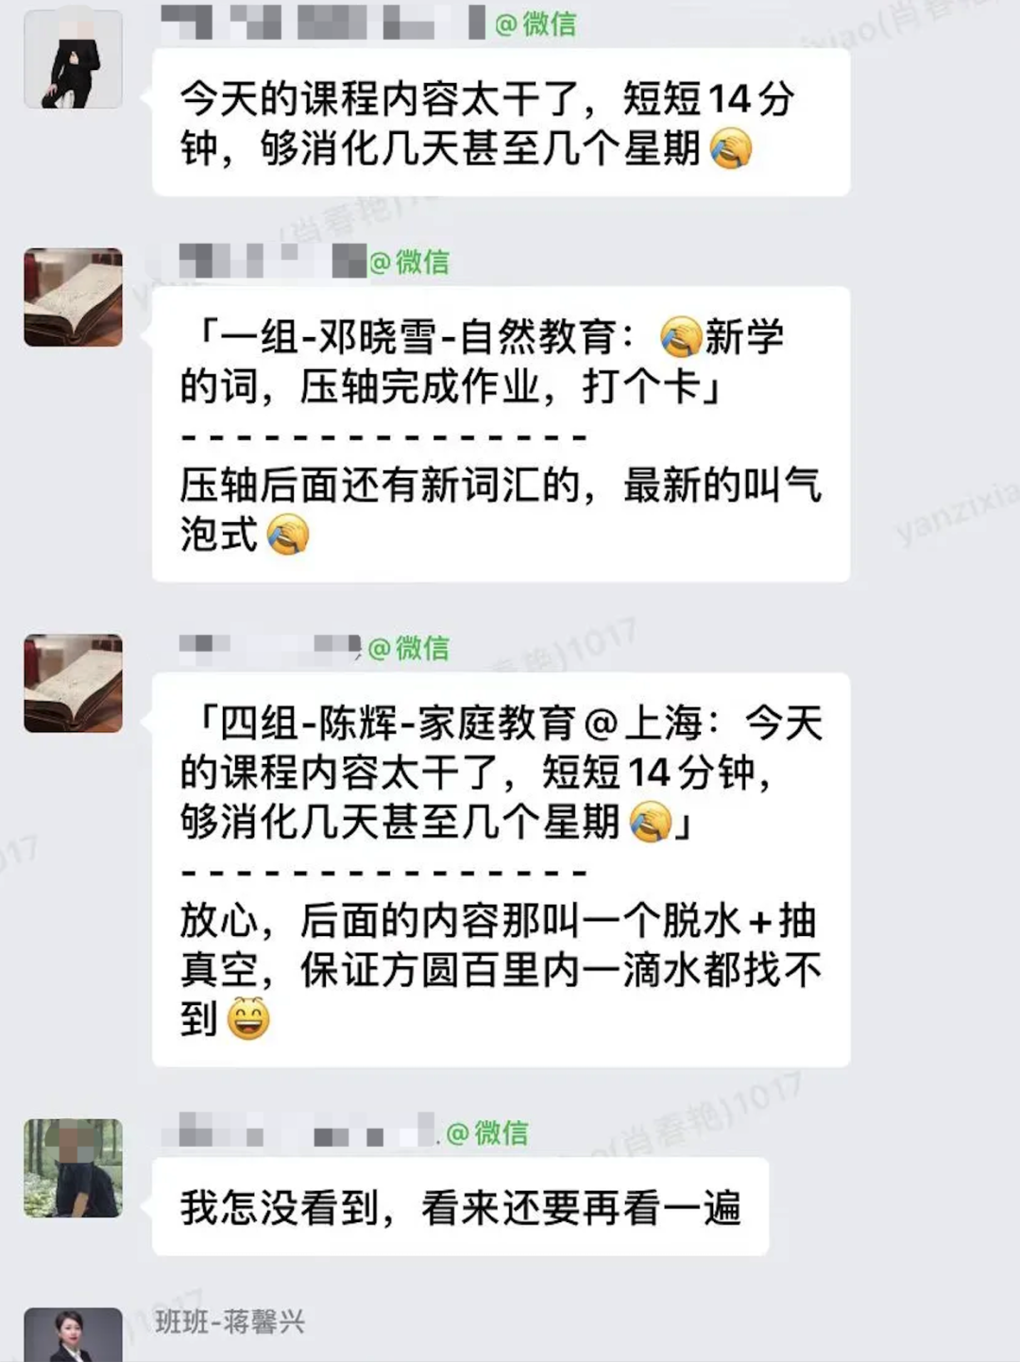Click @微信 label above the first message
The width and height of the screenshot is (1020, 1362).
point(535,24)
